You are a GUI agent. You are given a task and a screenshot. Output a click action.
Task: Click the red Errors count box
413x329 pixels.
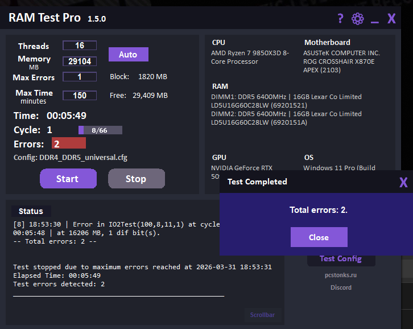(69, 143)
